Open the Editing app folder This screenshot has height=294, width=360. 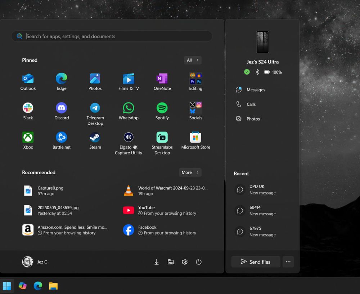[195, 82]
